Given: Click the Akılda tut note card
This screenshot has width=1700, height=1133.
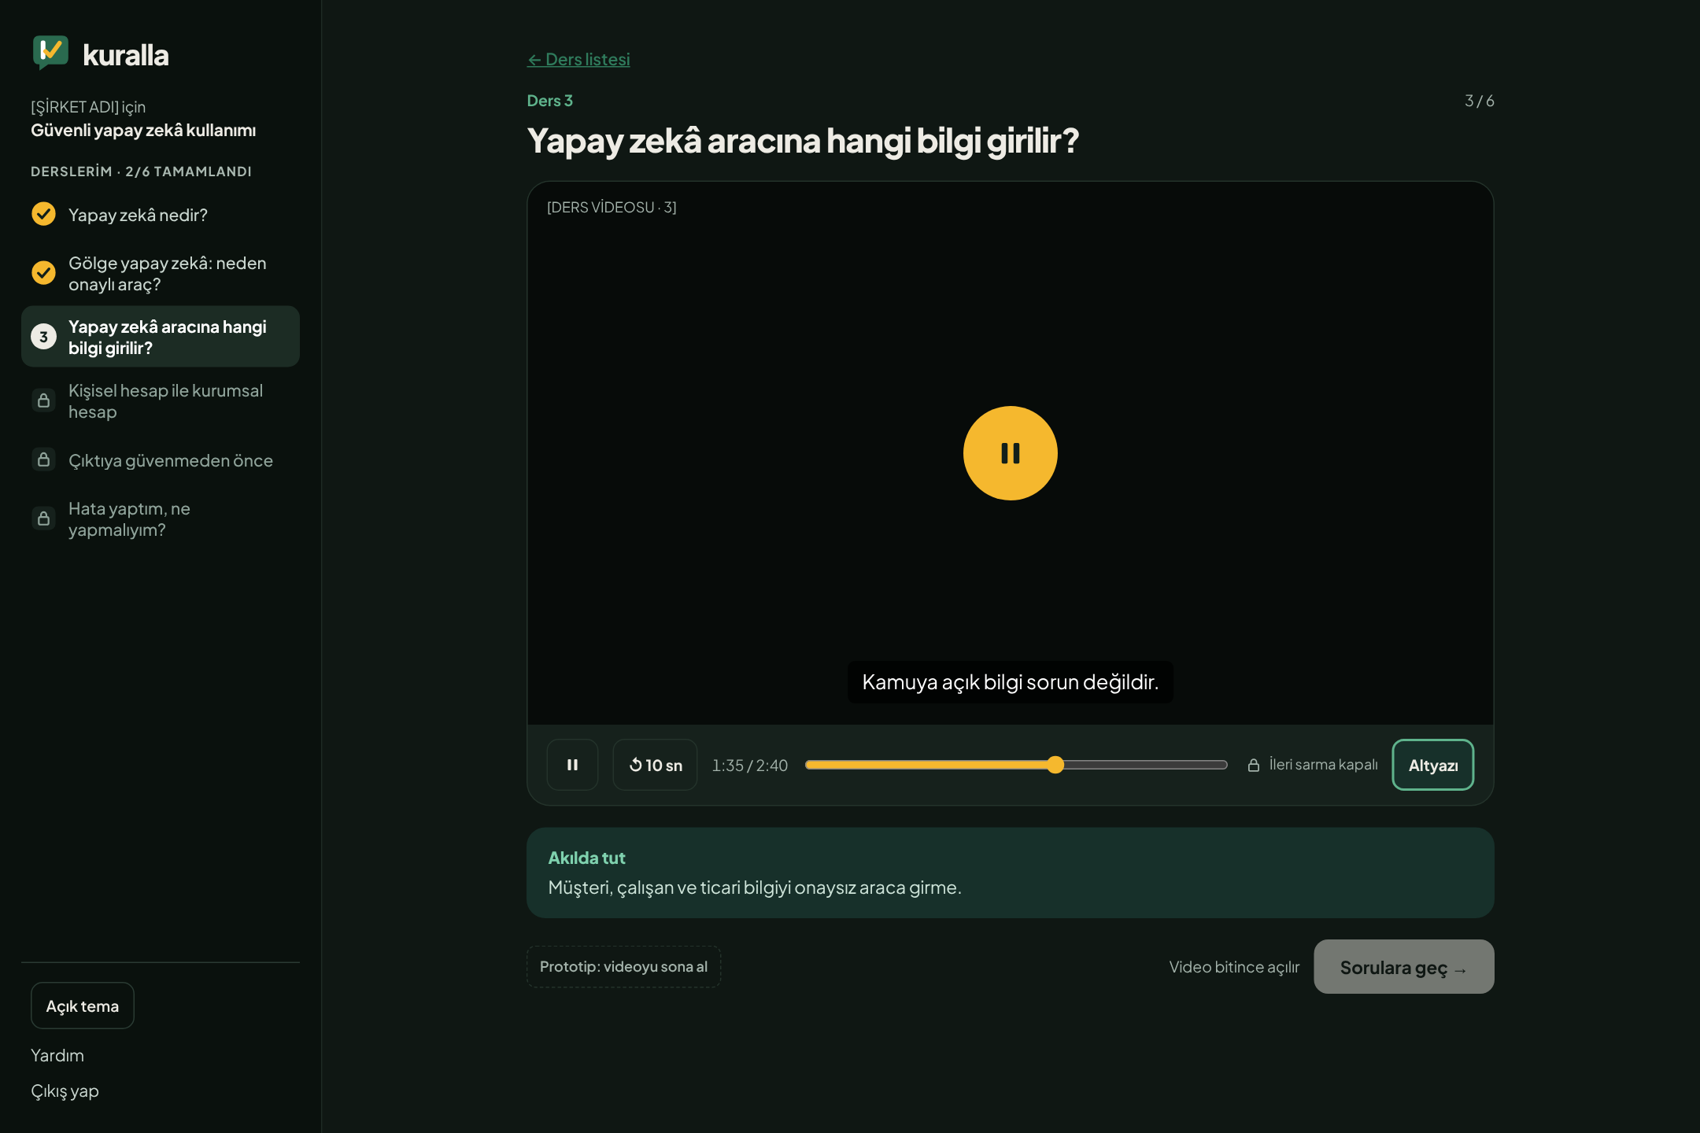Looking at the screenshot, I should click(1010, 873).
